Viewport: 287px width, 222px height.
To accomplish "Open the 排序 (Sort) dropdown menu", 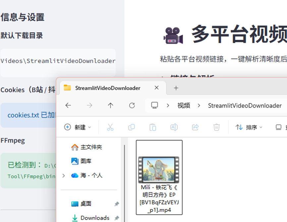I will click(x=249, y=127).
